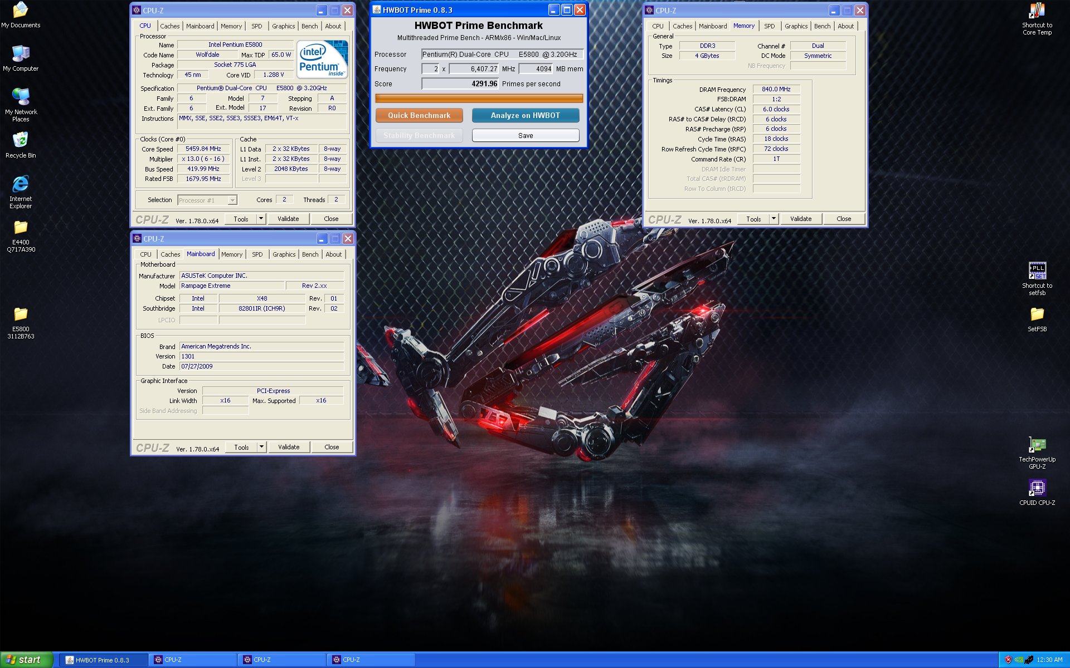The image size is (1070, 668).
Task: Open Tools dropdown arrow in CPU window
Action: coord(261,219)
